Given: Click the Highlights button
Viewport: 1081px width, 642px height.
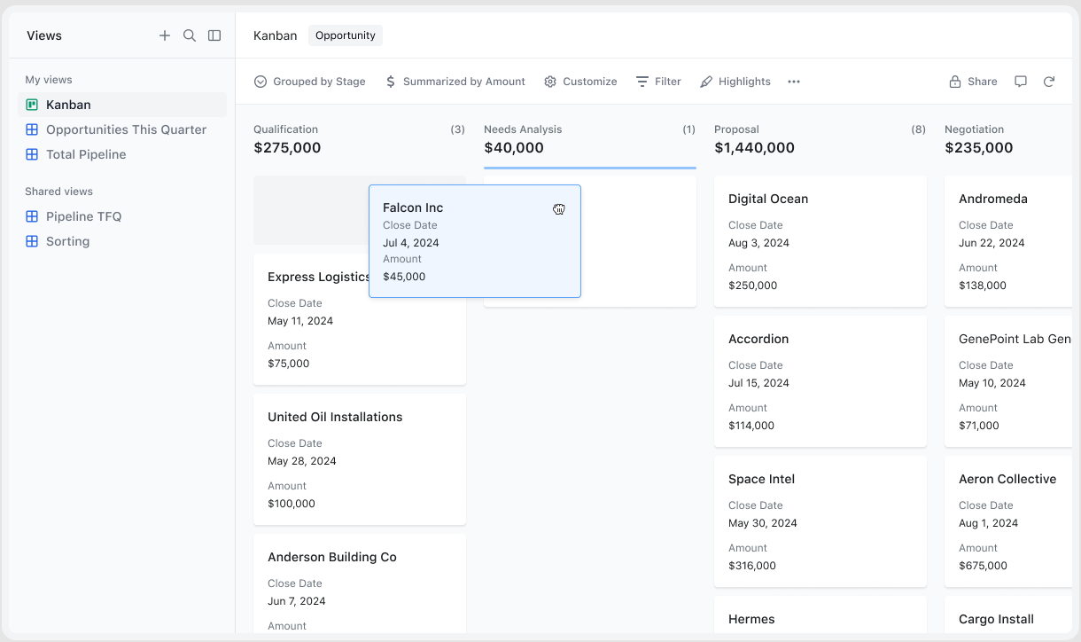Looking at the screenshot, I should pos(735,82).
